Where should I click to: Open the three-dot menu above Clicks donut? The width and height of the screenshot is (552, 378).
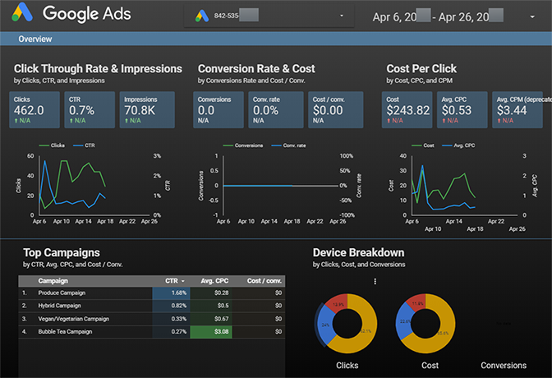coord(375,282)
